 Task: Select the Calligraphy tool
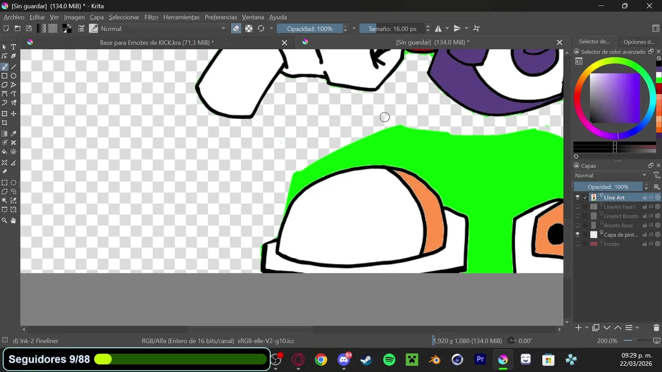[13, 56]
